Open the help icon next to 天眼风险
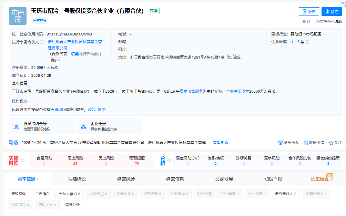The height and width of the screenshot is (216, 346). point(23,161)
